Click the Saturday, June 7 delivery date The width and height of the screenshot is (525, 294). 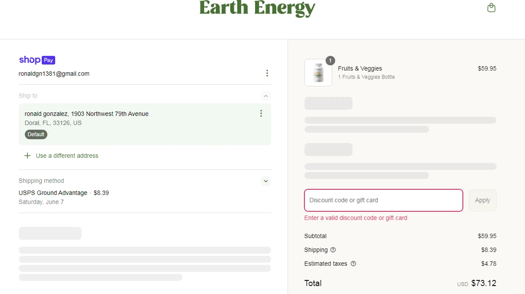[41, 202]
